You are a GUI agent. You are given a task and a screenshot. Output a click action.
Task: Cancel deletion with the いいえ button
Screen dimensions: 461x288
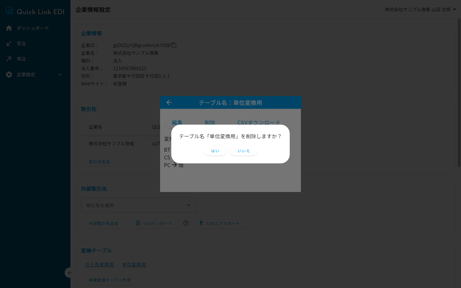(x=244, y=151)
